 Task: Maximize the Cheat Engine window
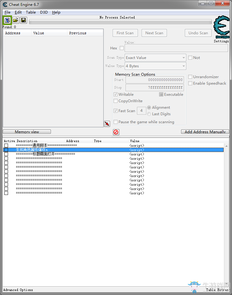coord(211,3)
